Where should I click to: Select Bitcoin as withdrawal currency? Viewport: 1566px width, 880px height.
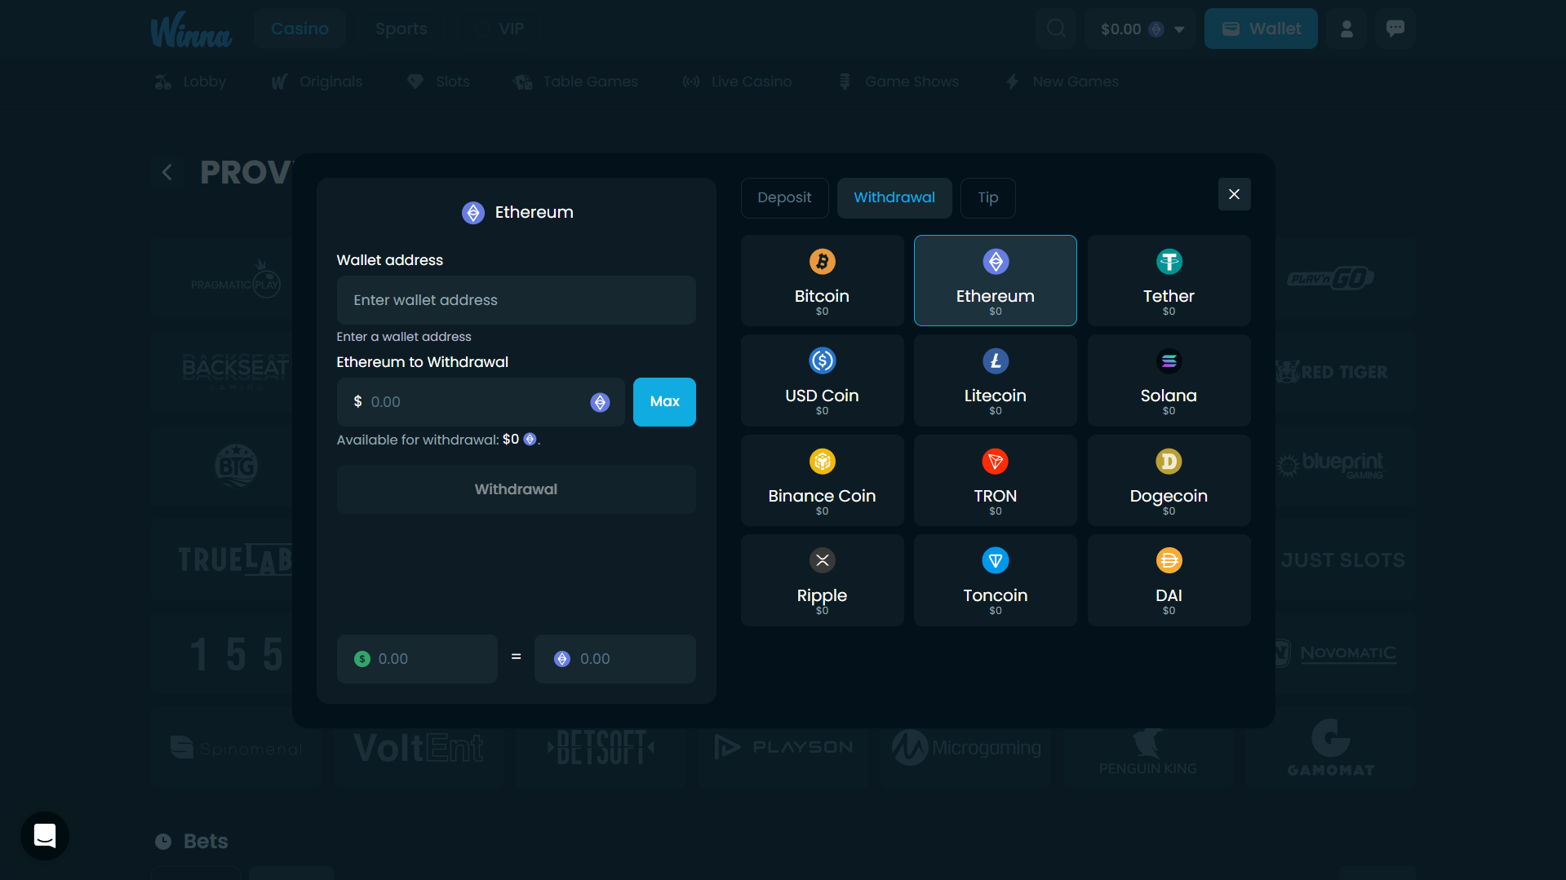(x=822, y=281)
